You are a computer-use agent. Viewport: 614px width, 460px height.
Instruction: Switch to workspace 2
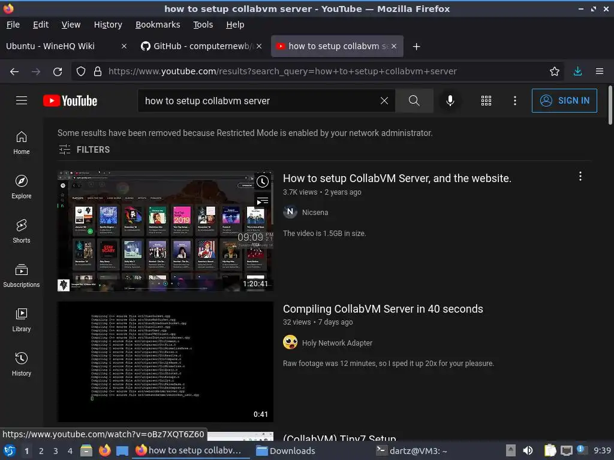(41, 451)
